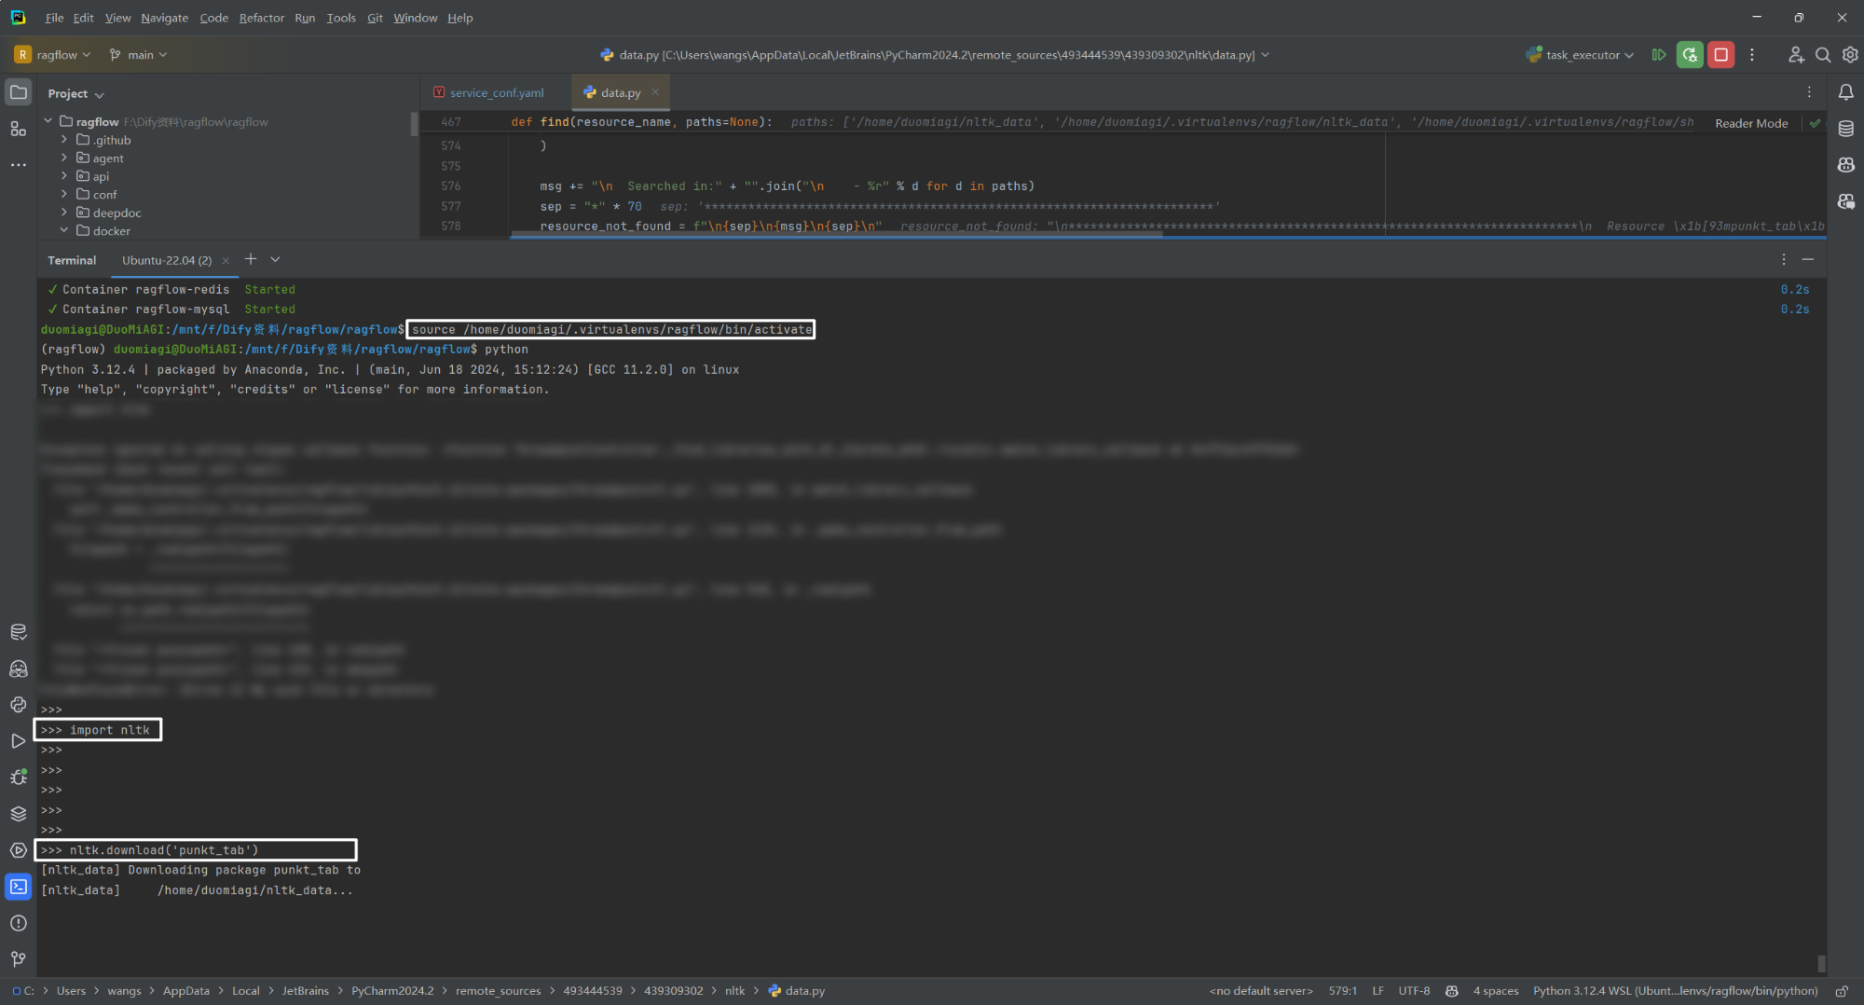Open Project view dropdown
1864x1005 pixels.
(x=76, y=94)
